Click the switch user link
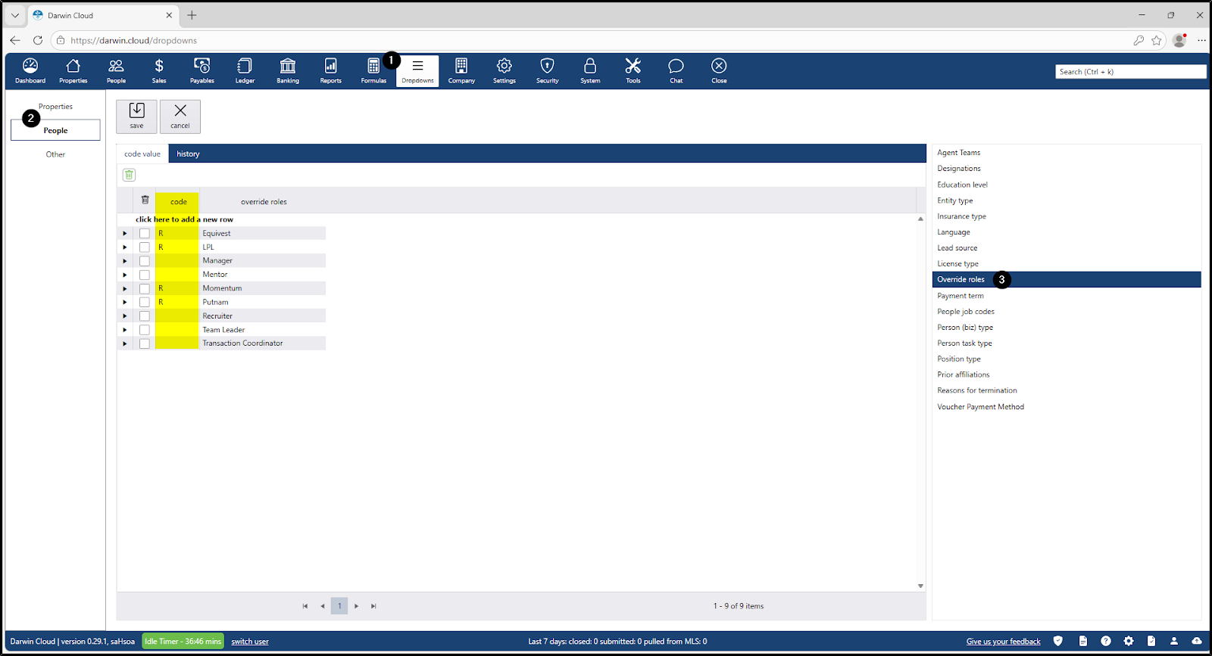 pos(250,642)
